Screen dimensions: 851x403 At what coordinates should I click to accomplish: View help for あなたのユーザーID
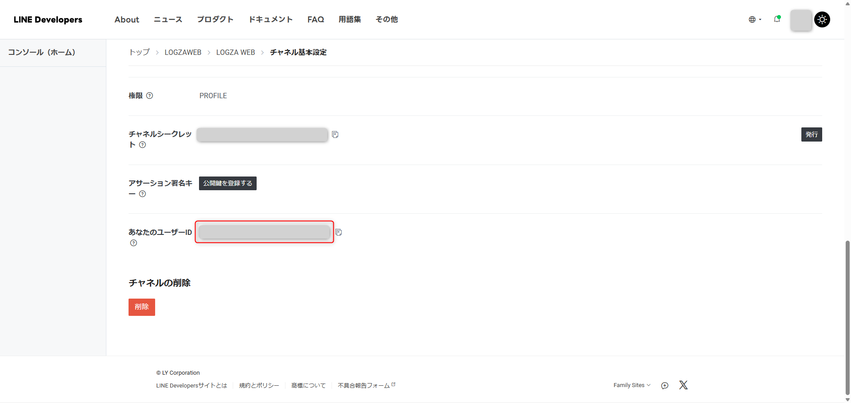tap(133, 243)
